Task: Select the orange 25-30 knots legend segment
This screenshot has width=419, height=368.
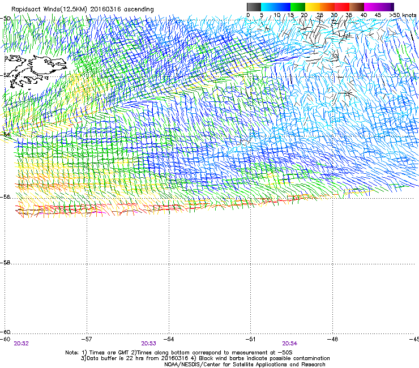Action: pyautogui.click(x=327, y=7)
